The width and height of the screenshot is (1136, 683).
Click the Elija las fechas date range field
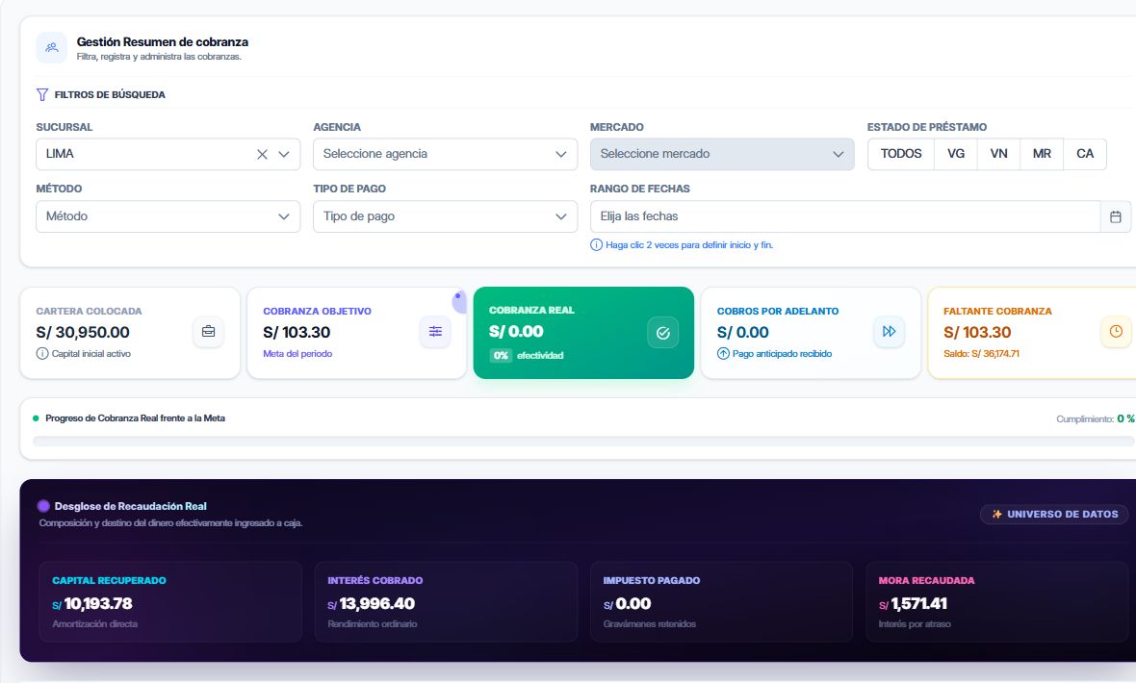point(845,216)
